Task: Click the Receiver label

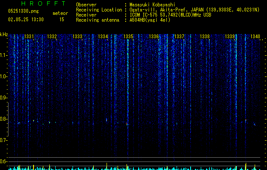Action: [x=86, y=15]
